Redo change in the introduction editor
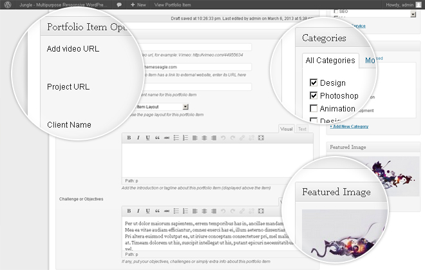The height and width of the screenshot is (270, 425). 232,138
